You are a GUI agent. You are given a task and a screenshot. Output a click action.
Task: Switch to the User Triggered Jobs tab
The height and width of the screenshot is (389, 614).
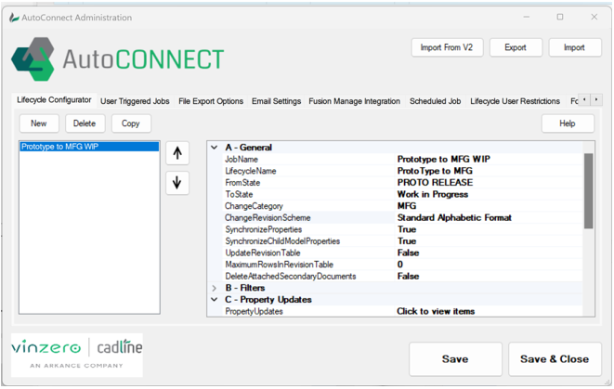coord(135,101)
